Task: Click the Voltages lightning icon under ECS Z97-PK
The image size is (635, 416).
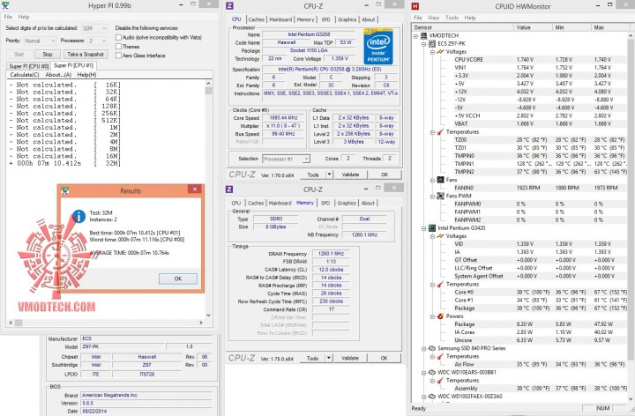Action: tap(441, 52)
